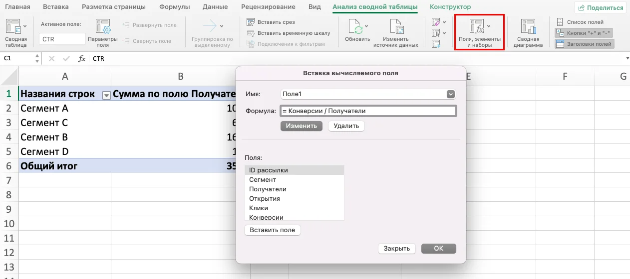Open Названия строк filter dropdown

[x=106, y=95]
